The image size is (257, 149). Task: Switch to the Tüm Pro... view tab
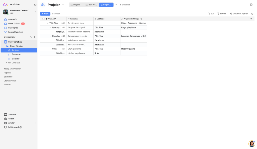tap(91, 5)
